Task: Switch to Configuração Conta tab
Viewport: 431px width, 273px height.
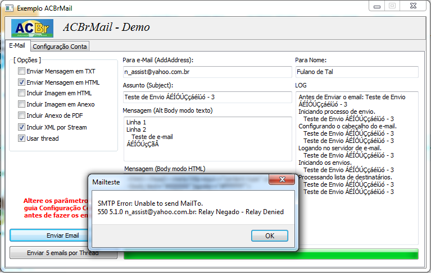Action: click(x=60, y=47)
